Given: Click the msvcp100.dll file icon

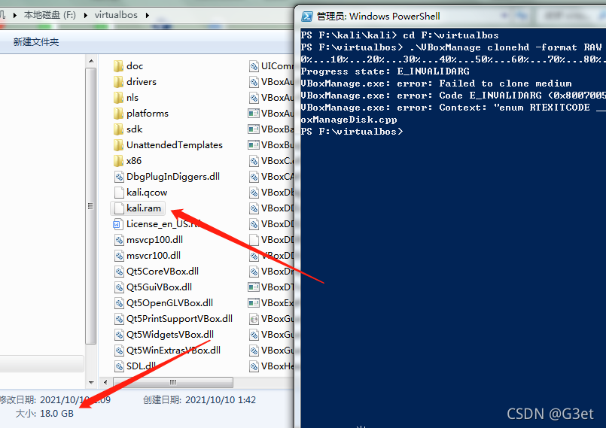Looking at the screenshot, I should [x=119, y=240].
